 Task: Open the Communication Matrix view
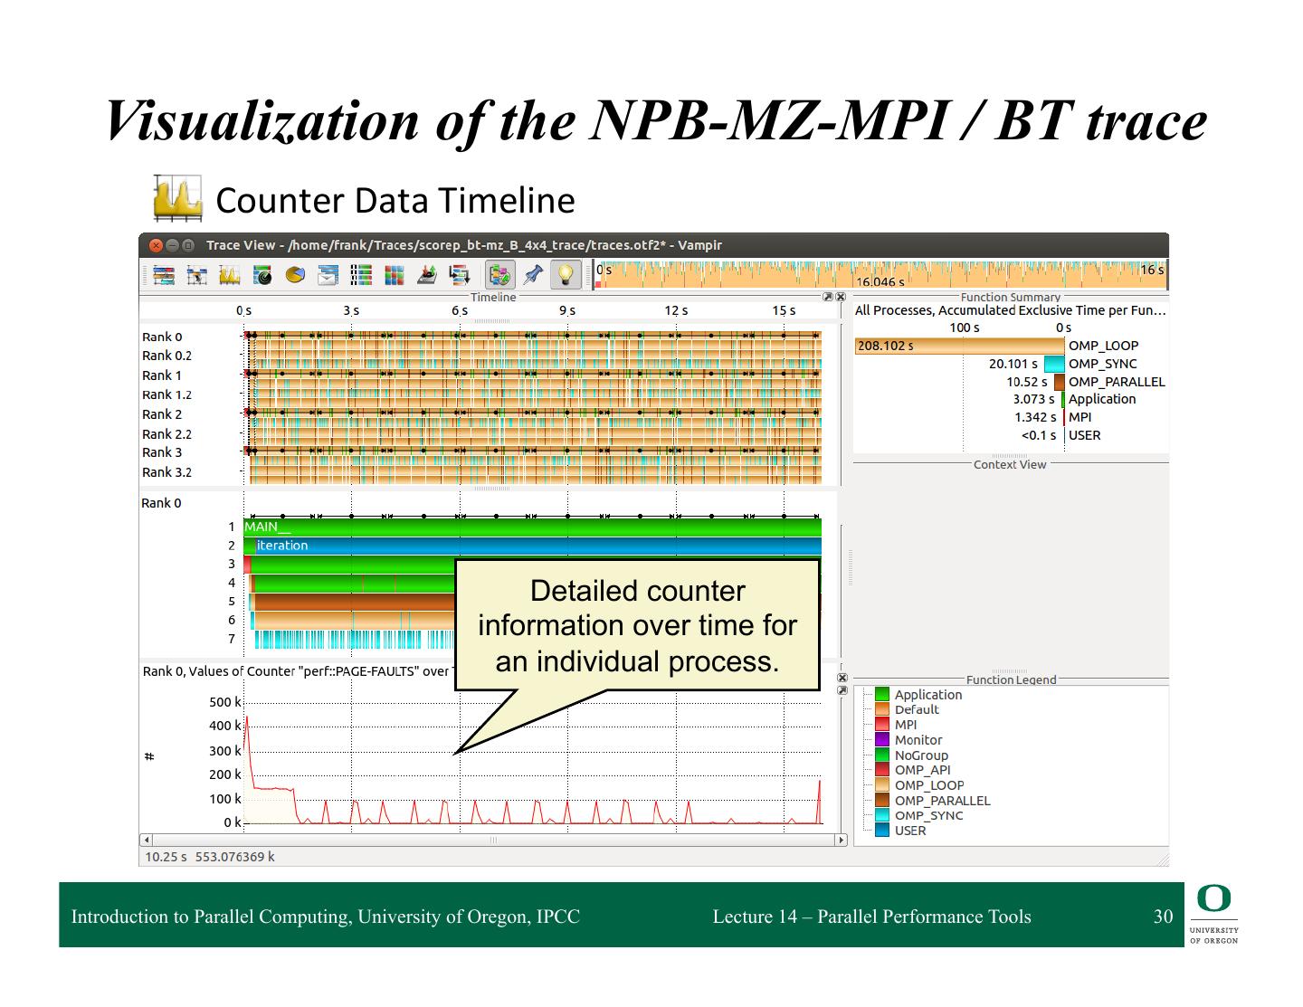pos(394,275)
